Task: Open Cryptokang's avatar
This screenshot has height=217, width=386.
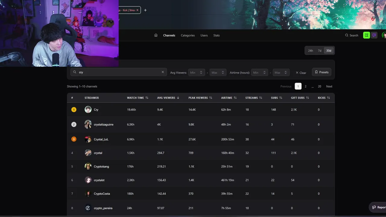Action: [x=88, y=166]
